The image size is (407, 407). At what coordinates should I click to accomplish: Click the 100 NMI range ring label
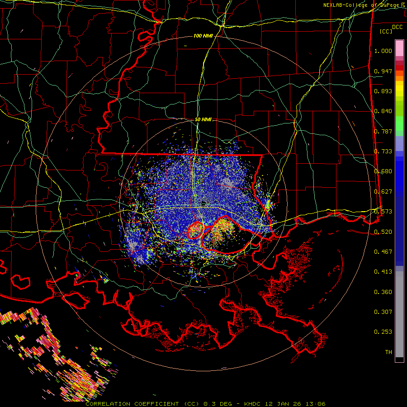(203, 36)
